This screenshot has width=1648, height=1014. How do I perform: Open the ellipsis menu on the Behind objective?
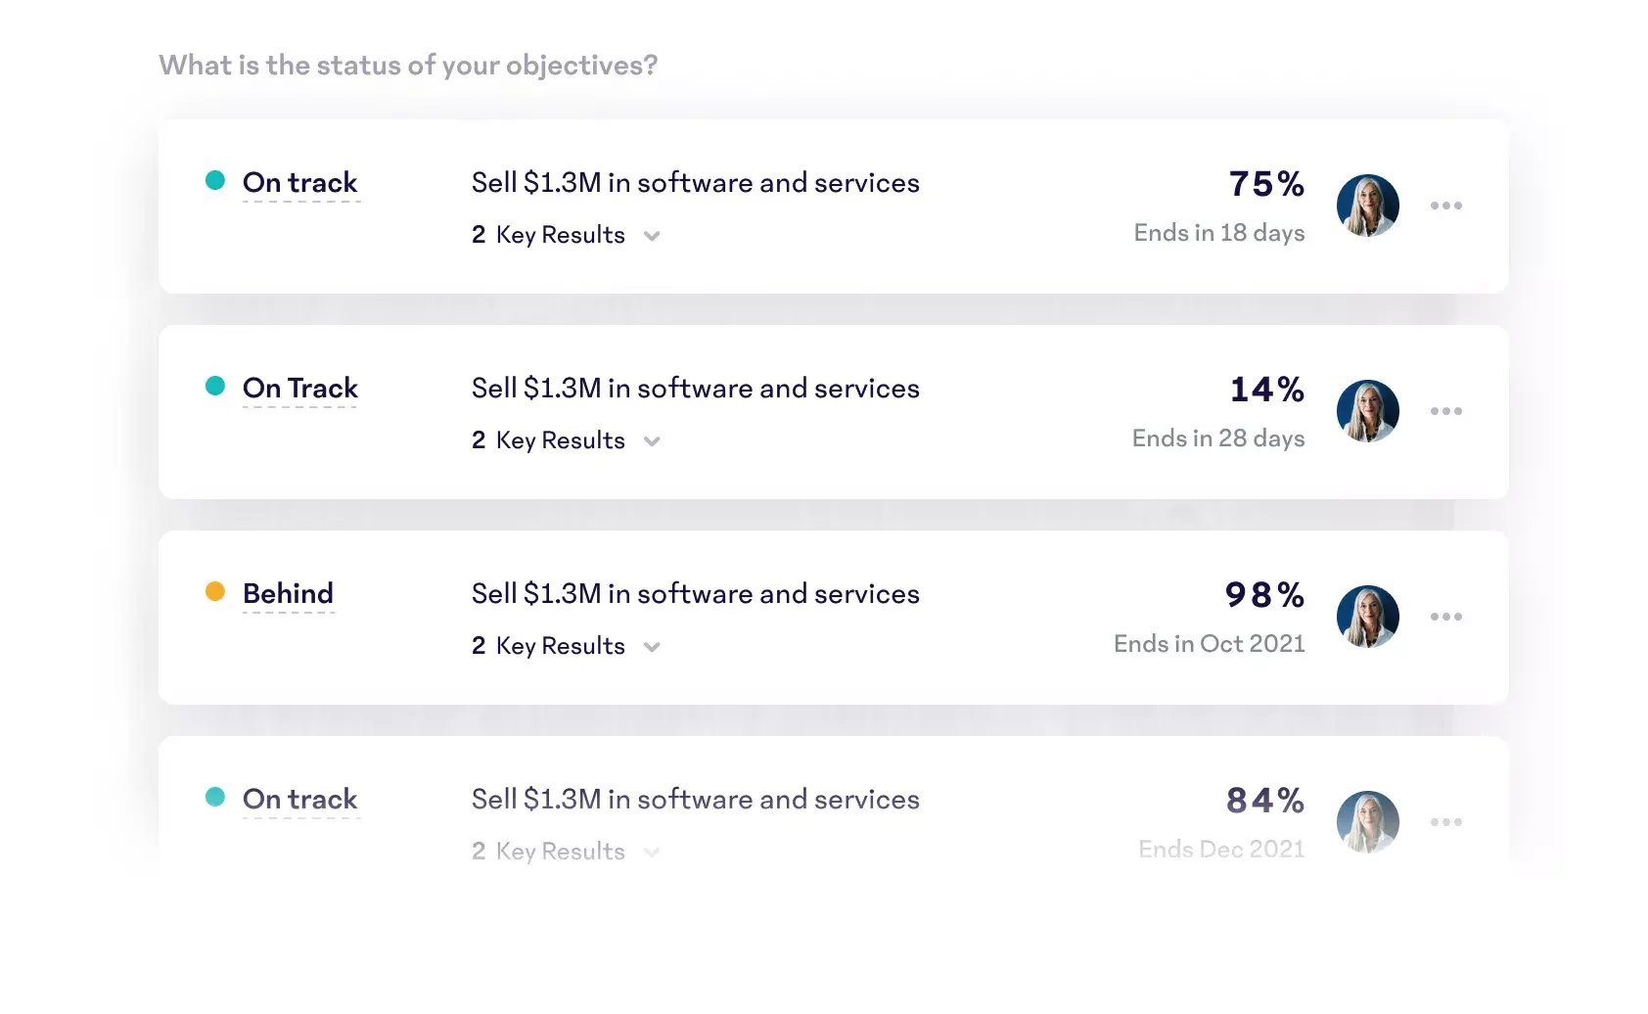click(1446, 617)
